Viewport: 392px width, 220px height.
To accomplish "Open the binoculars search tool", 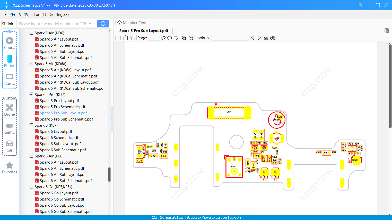I will pos(273,38).
